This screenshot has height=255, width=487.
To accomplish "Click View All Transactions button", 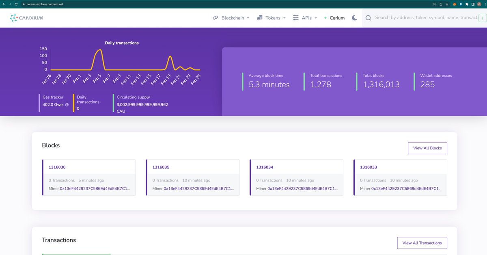I will coord(422,243).
